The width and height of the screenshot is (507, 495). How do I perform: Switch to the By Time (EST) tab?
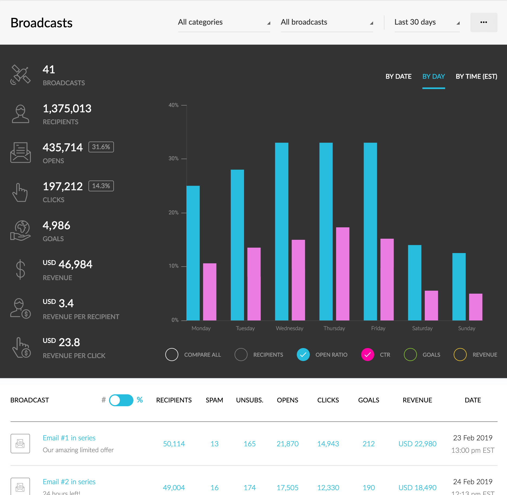pos(476,77)
